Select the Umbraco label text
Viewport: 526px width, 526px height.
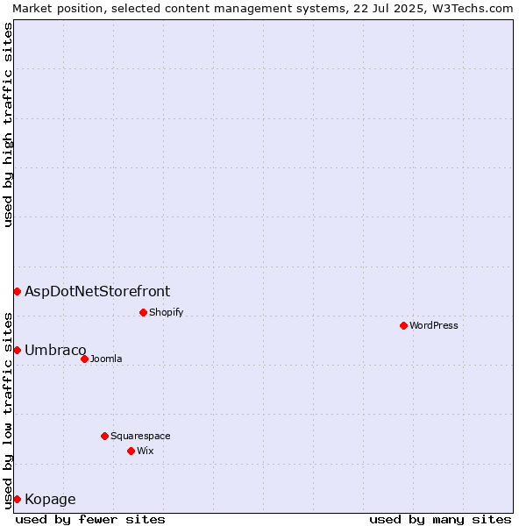pos(55,350)
